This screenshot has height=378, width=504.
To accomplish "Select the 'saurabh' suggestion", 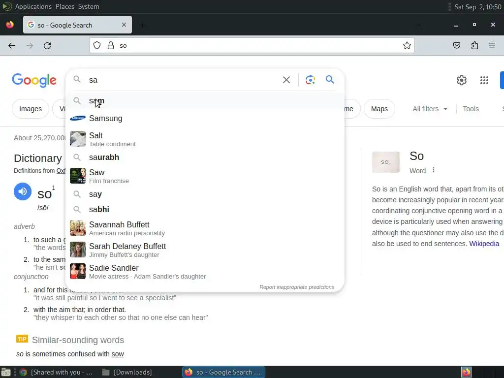I will point(205,157).
